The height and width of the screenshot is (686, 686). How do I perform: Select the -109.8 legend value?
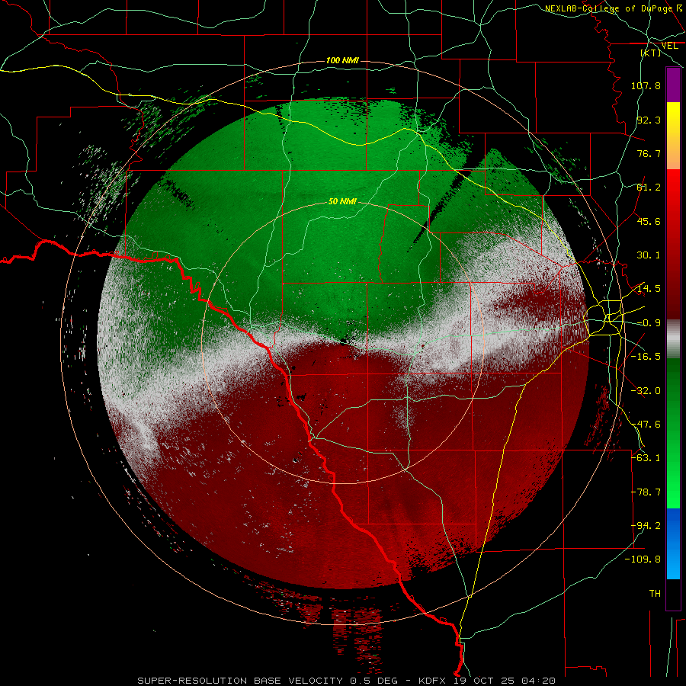(x=643, y=559)
